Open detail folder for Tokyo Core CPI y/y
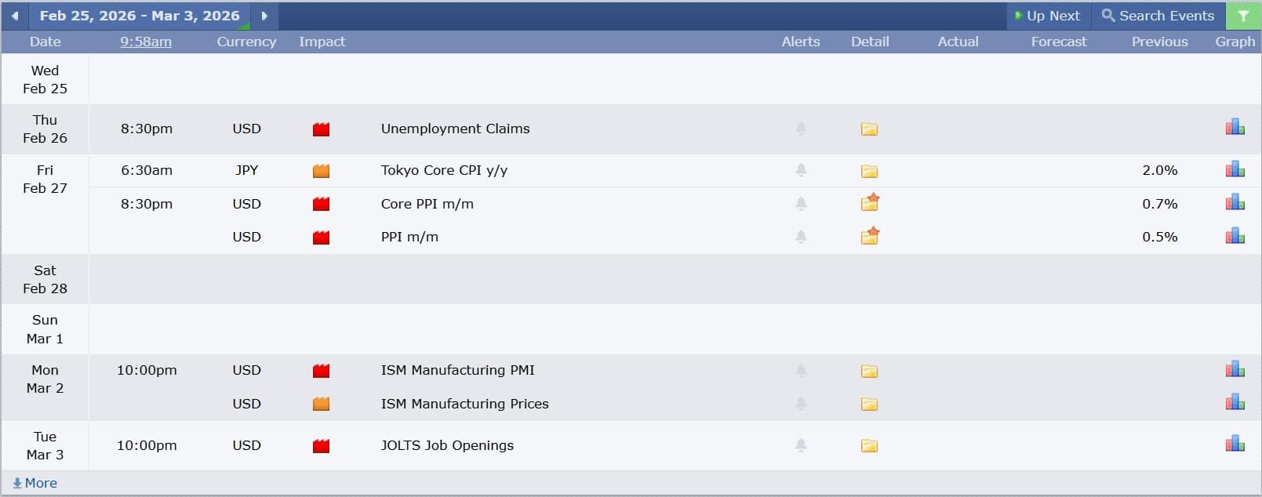This screenshot has width=1262, height=497. click(x=869, y=171)
